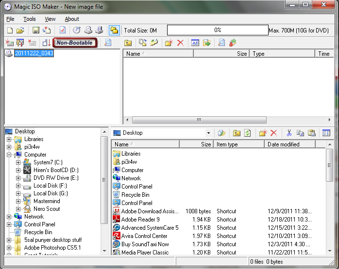Image resolution: width=339 pixels, height=269 pixels.
Task: Sort Desktop list by Item type column
Action: point(239,144)
